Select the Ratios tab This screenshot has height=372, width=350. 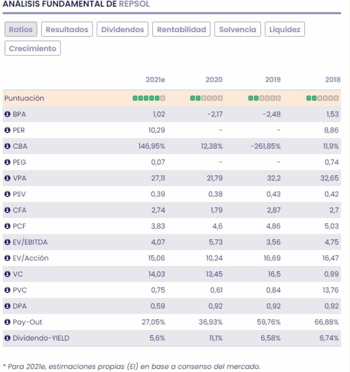point(21,29)
